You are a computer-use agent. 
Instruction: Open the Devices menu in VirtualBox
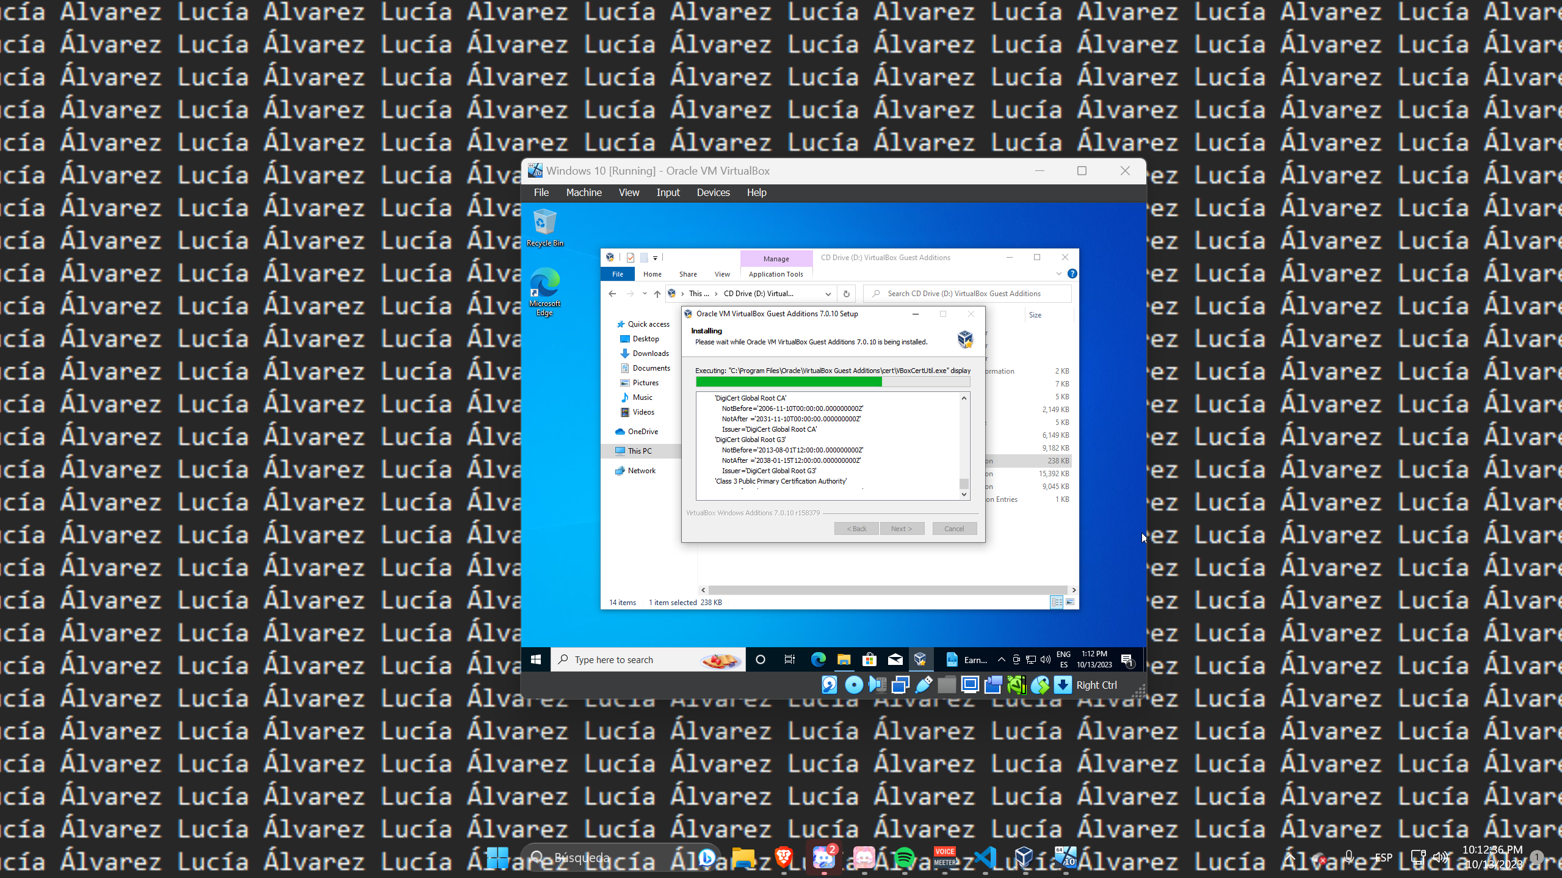[x=712, y=192]
